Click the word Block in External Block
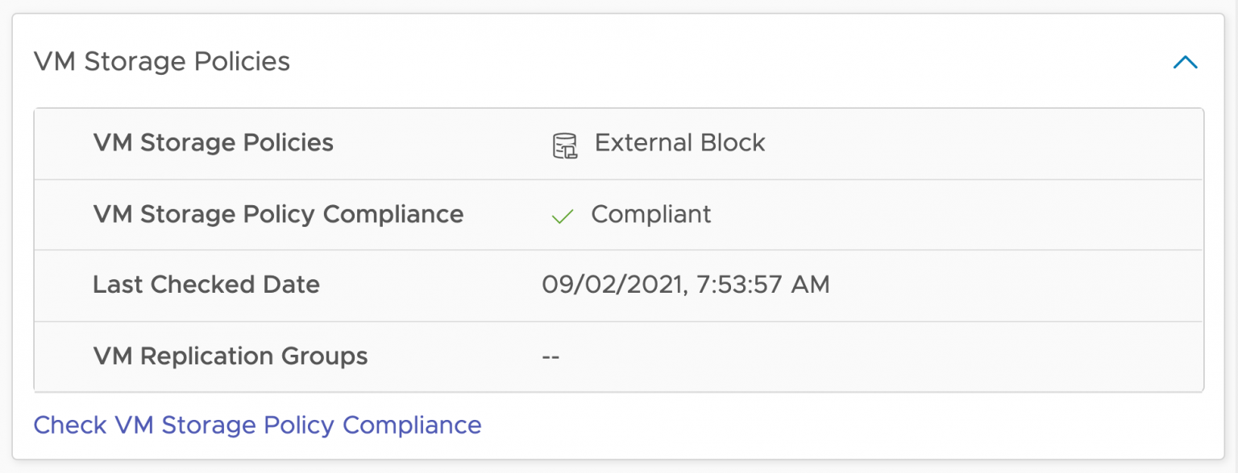1238x473 pixels. coord(729,143)
